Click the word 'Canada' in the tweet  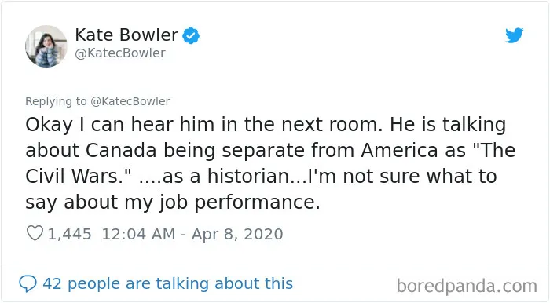121,150
